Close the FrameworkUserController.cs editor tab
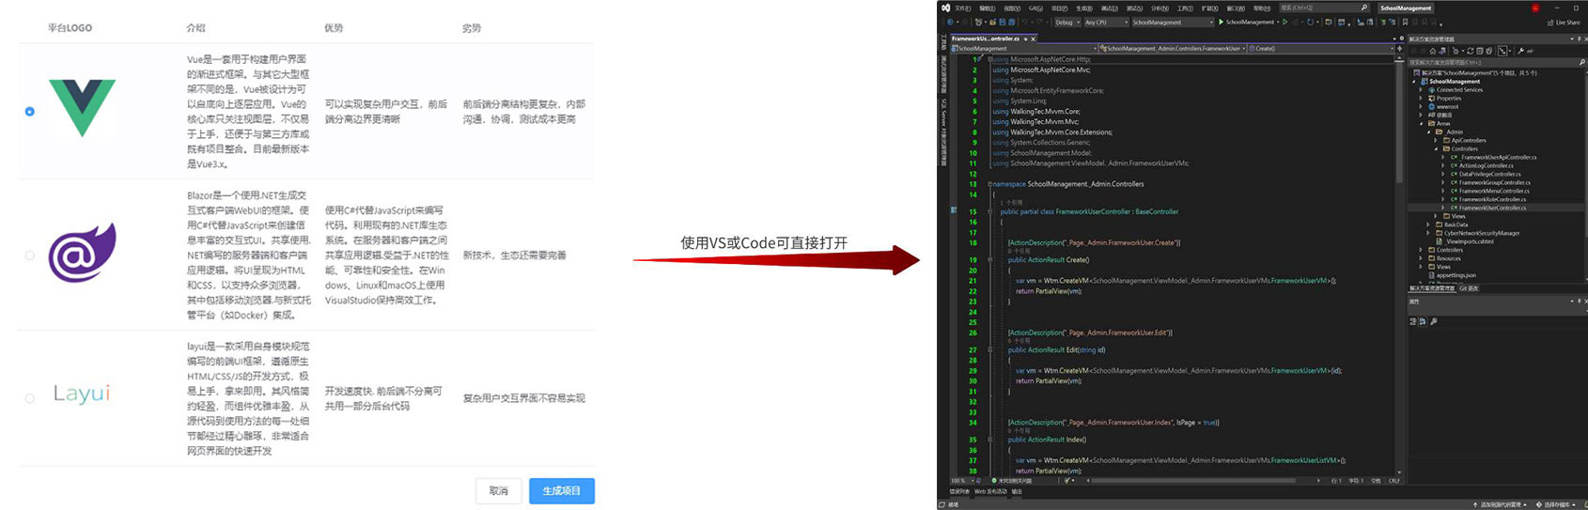 [1034, 39]
